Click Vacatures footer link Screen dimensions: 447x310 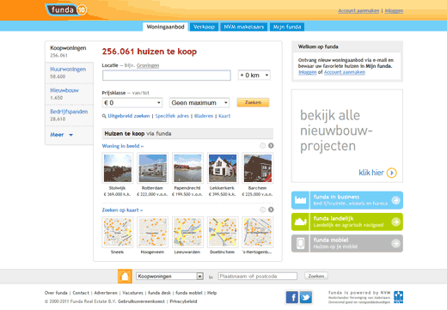(132, 293)
